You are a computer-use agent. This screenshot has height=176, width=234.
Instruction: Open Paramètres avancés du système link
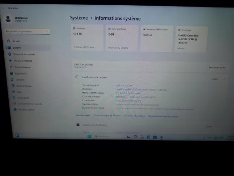click(163, 117)
